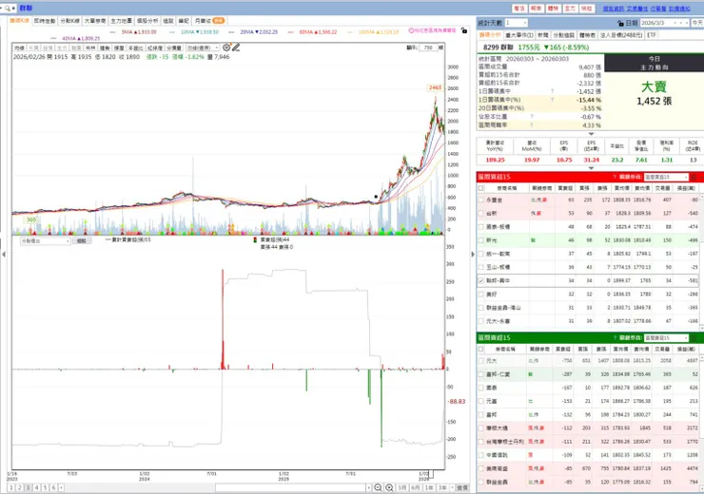Click the 紅綠燈 toolbar button above chart
Screen dimensions: 704x494
[155, 47]
